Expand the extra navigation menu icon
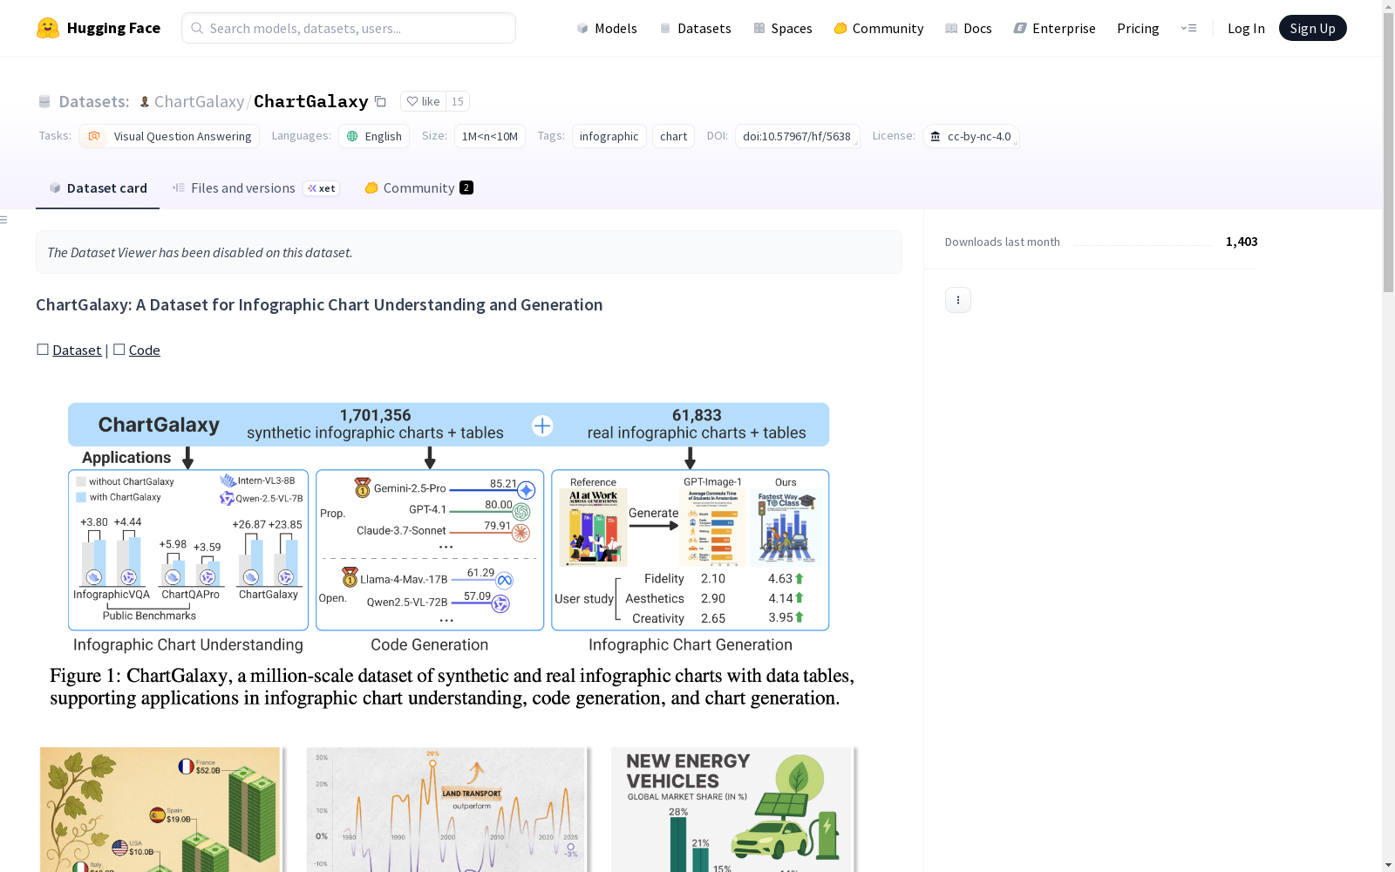This screenshot has height=872, width=1395. tap(1188, 28)
